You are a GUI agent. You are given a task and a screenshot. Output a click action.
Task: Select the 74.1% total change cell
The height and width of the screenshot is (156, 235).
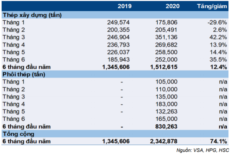point(219,141)
